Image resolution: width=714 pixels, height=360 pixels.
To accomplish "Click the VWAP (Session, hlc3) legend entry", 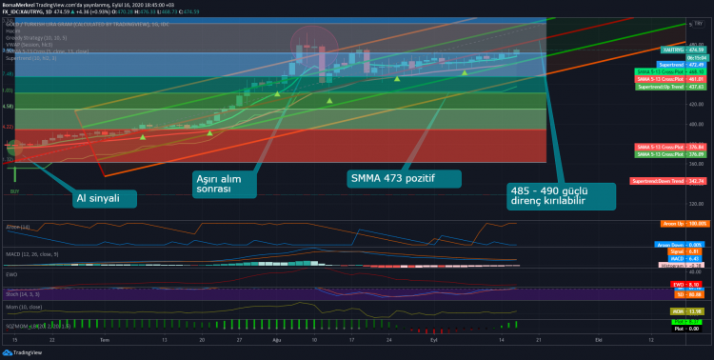I will [x=30, y=45].
